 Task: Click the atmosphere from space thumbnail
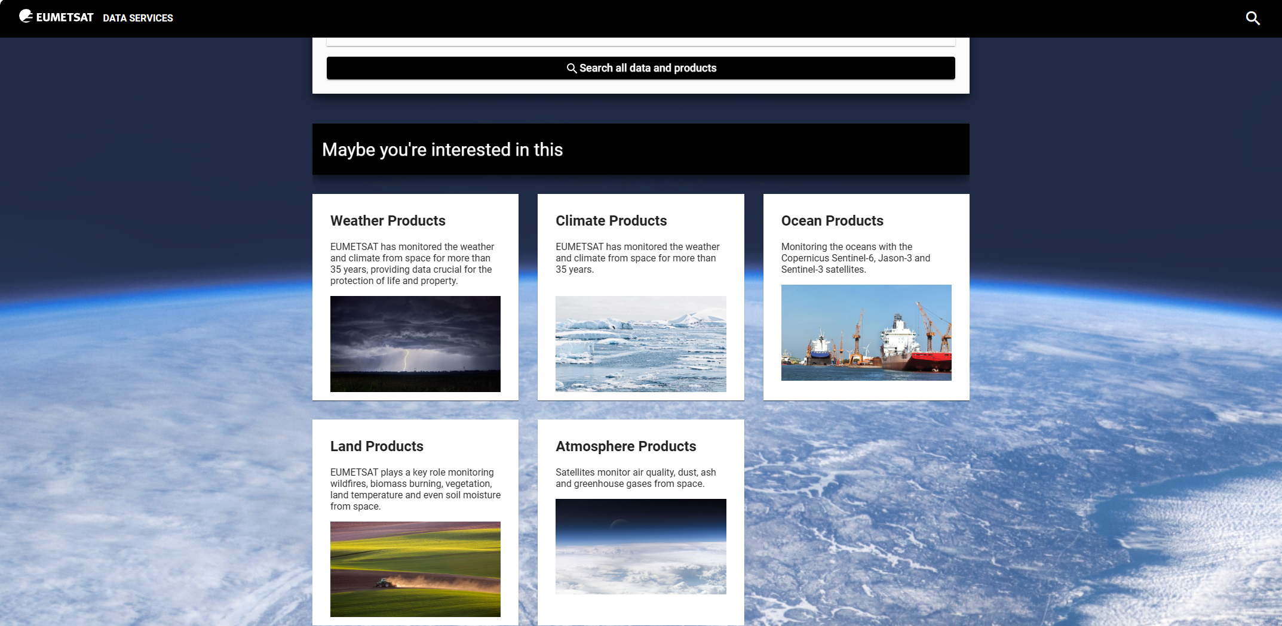coord(641,547)
